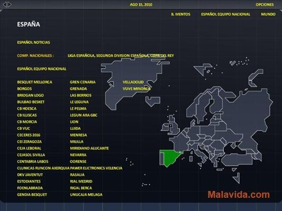Image resolution: width=282 pixels, height=211 pixels.
Task: Open ESPAÑOL NOTICIAS link
Action: coord(34,42)
